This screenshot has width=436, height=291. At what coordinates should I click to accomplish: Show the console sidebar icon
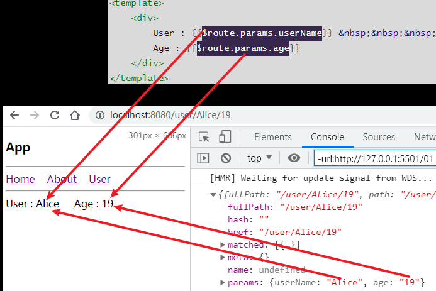(203, 158)
